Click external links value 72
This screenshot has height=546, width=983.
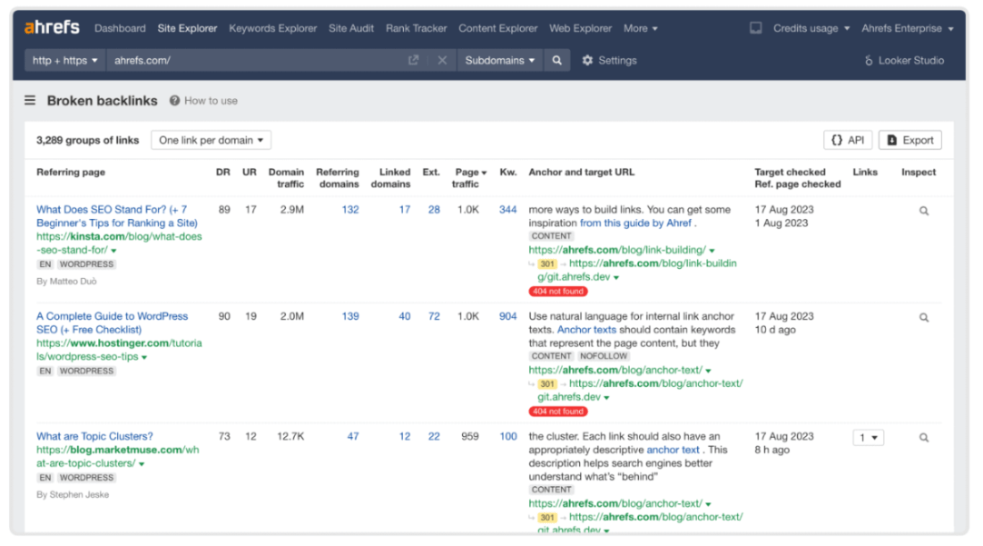433,316
